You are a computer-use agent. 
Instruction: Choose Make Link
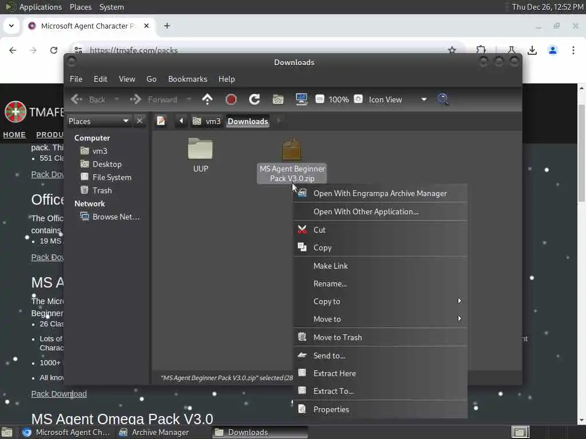pos(381,266)
